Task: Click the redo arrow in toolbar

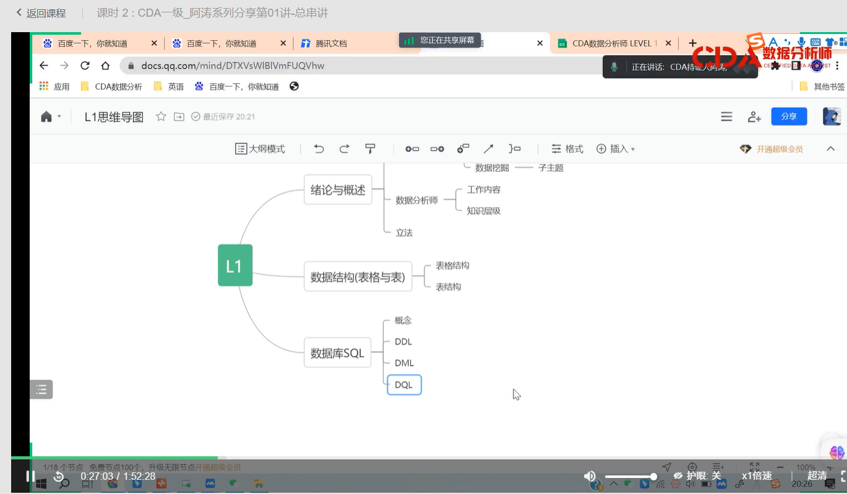Action: pyautogui.click(x=344, y=149)
